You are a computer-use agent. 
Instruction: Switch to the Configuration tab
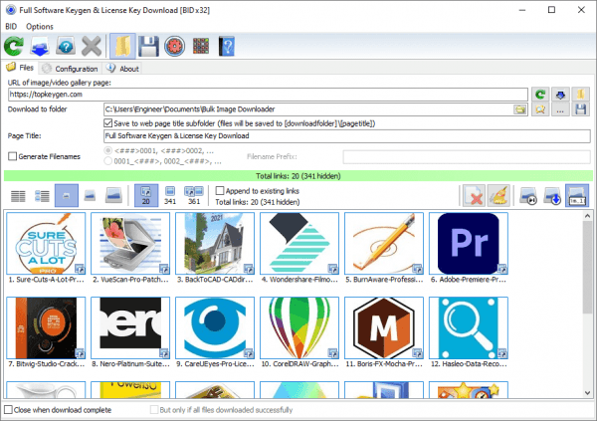click(70, 69)
